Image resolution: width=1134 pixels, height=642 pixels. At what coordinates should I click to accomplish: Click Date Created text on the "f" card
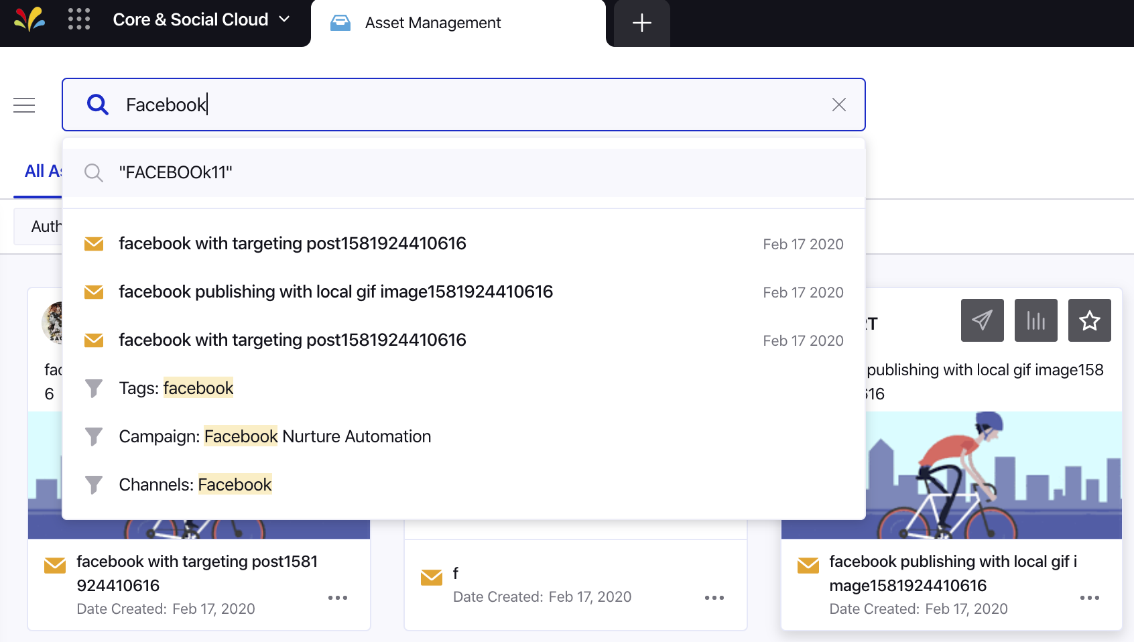(x=542, y=597)
